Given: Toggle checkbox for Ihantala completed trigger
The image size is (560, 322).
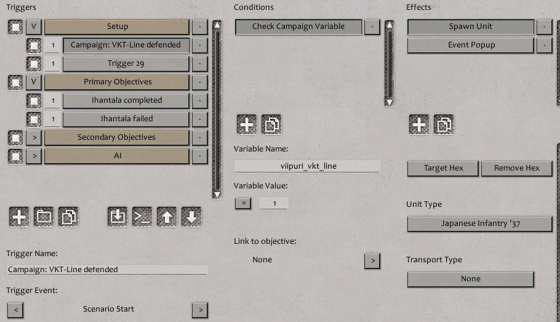Looking at the screenshot, I should coord(34,100).
